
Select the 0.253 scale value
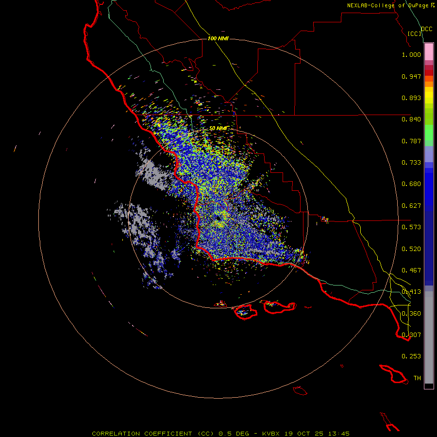[x=411, y=356]
